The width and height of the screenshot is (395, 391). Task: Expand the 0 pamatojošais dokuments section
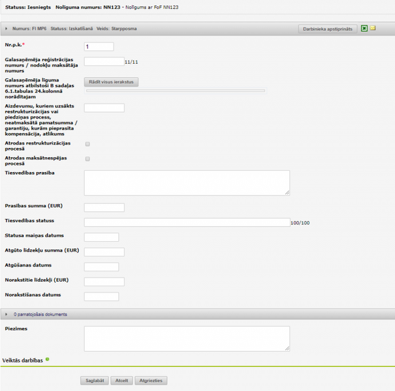[7, 314]
